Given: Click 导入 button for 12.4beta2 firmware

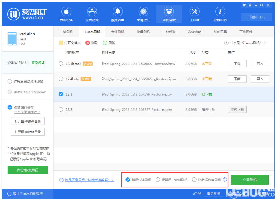Looking at the screenshot, I should click(x=260, y=64).
